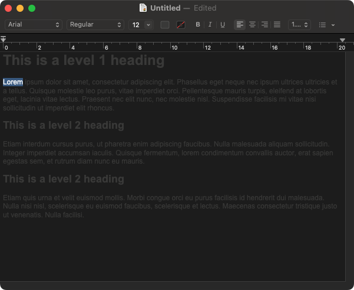The height and width of the screenshot is (290, 354).
Task: Open the text background color swatch
Action: coord(181,25)
